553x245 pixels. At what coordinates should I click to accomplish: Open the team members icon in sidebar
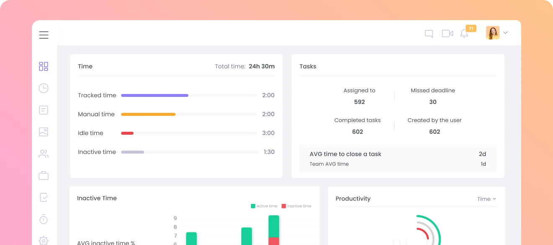(x=44, y=154)
